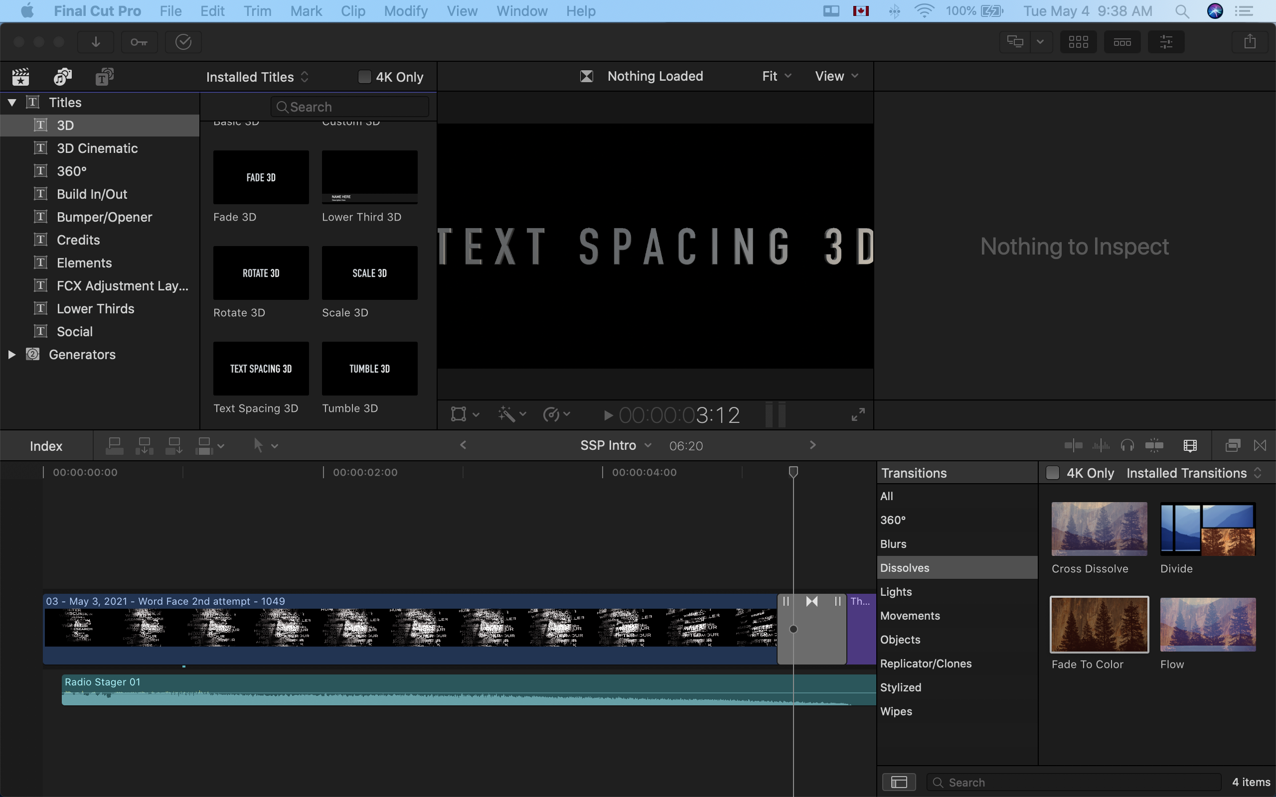This screenshot has height=797, width=1276.
Task: Append clip to the storyline button
Action: click(x=173, y=446)
